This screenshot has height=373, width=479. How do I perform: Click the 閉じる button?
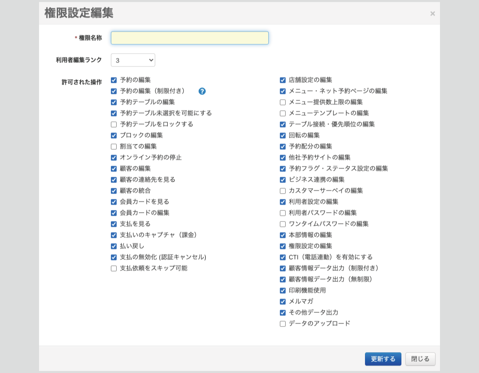[x=420, y=359]
